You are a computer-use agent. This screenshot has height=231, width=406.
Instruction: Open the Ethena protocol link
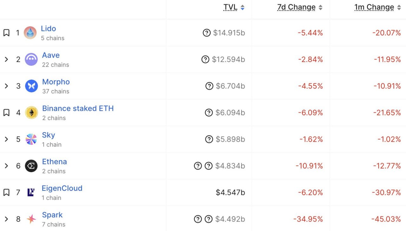(55, 162)
